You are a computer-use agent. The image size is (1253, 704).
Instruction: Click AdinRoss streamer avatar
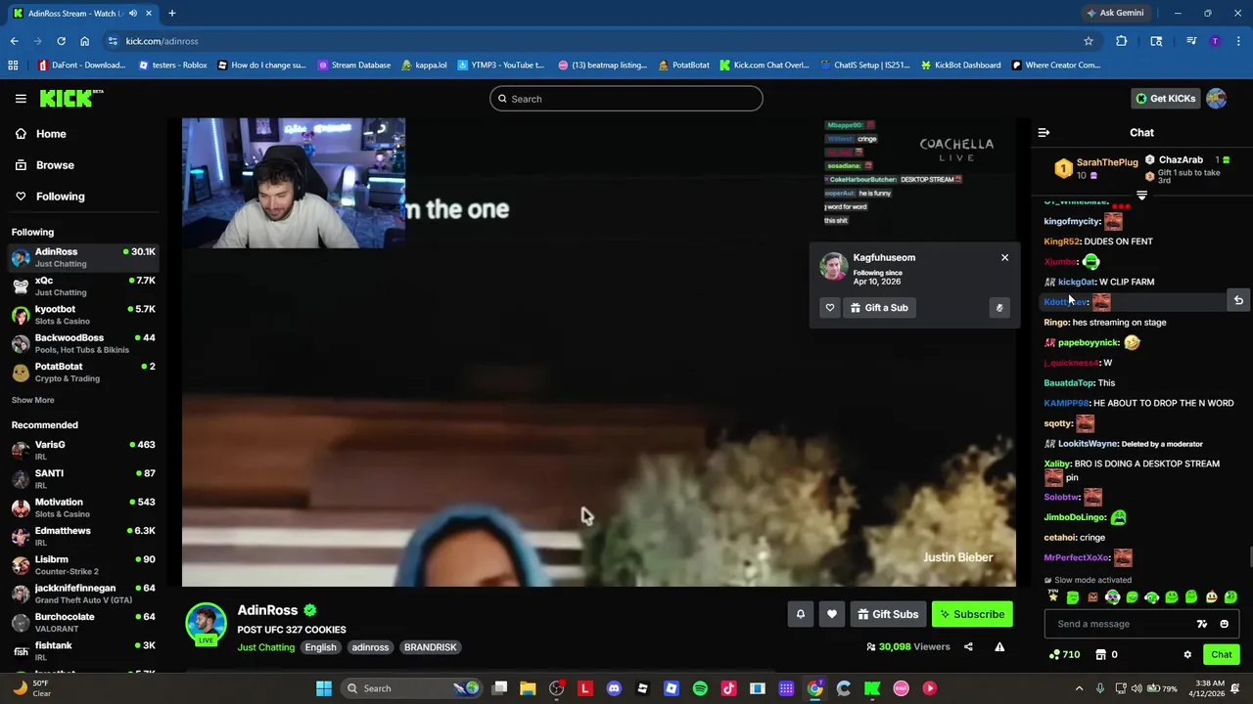click(206, 625)
